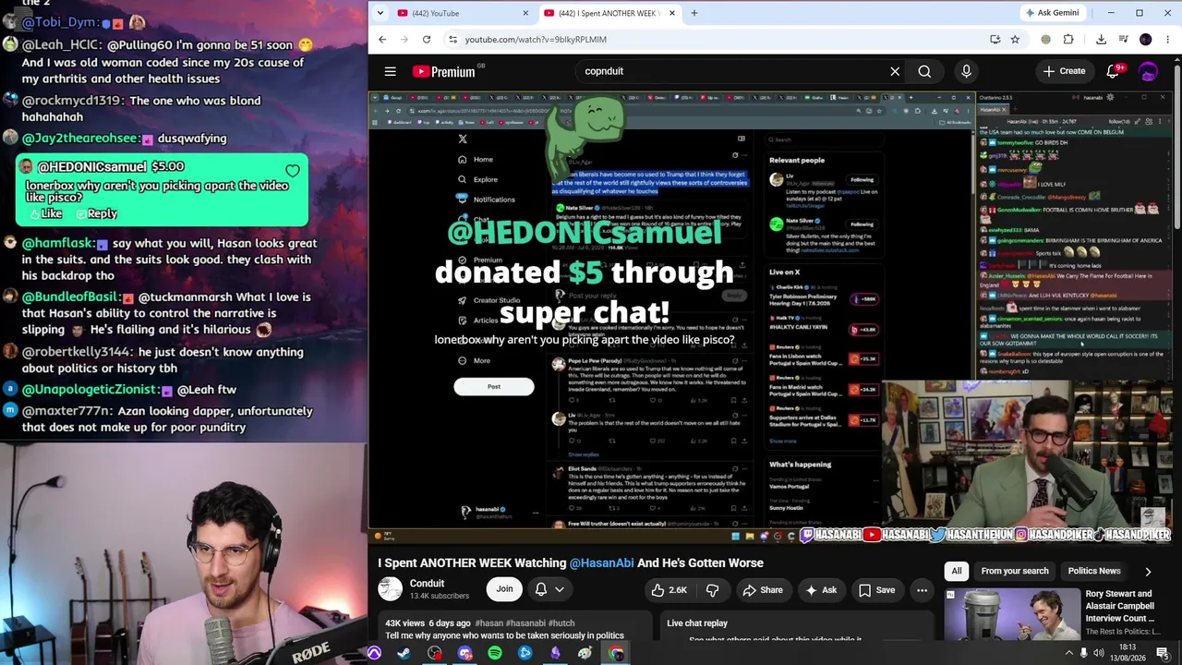
Task: Open the @HasanAbi link in title
Action: point(601,562)
